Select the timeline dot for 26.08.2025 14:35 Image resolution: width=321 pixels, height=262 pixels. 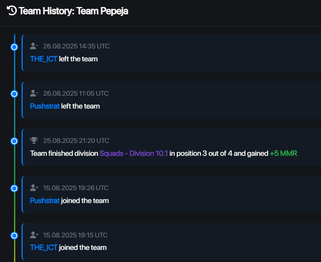click(x=14, y=47)
